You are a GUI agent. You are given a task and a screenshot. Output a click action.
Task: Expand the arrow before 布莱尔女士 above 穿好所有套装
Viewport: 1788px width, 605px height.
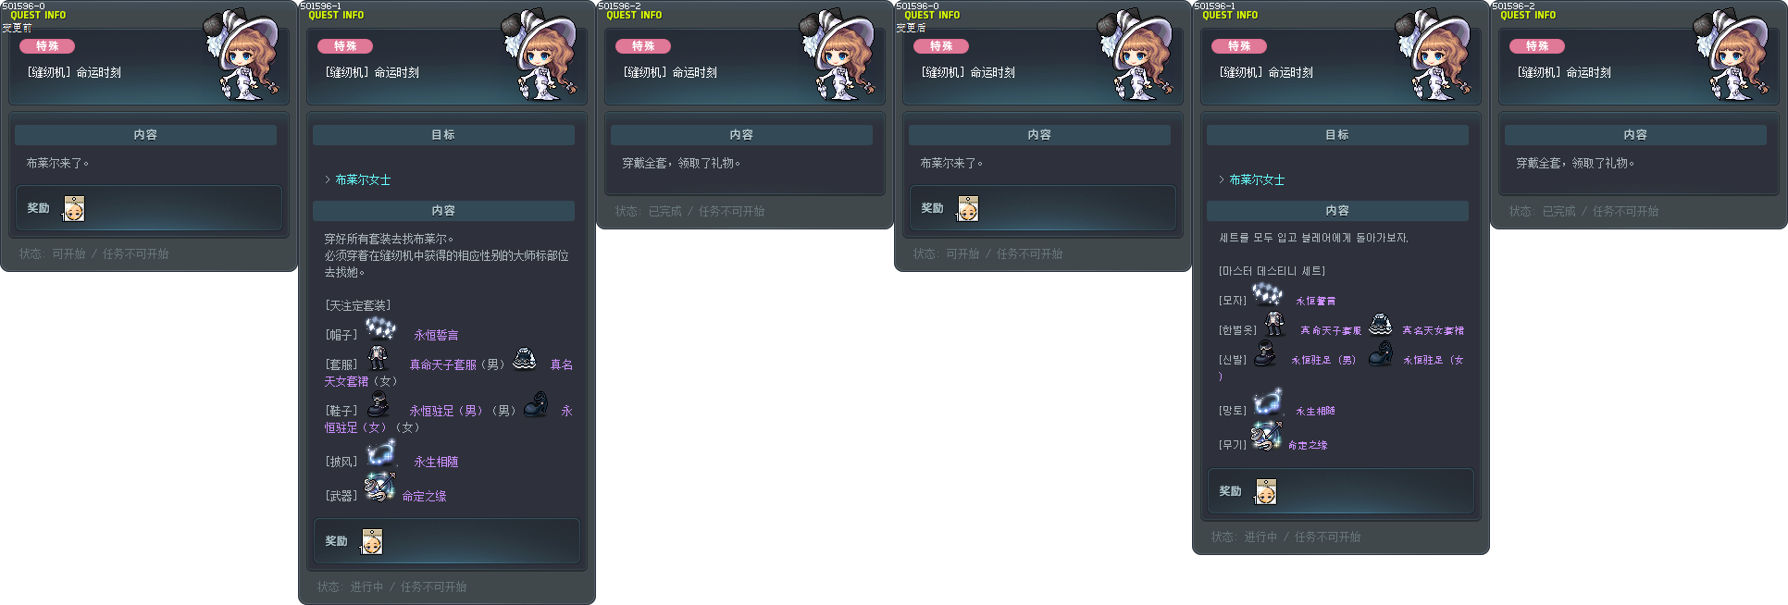tap(328, 179)
